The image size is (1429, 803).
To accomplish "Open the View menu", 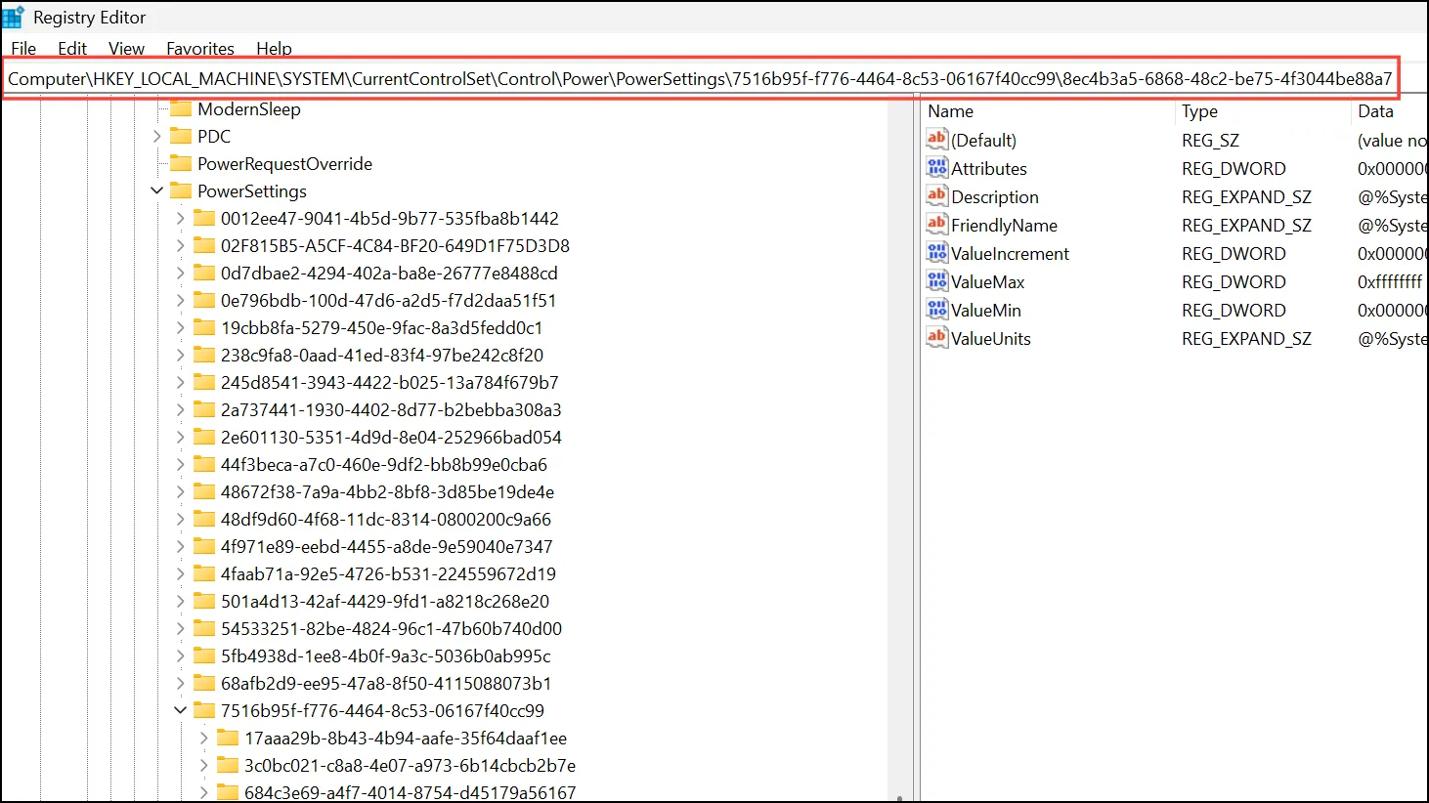I will [x=126, y=48].
